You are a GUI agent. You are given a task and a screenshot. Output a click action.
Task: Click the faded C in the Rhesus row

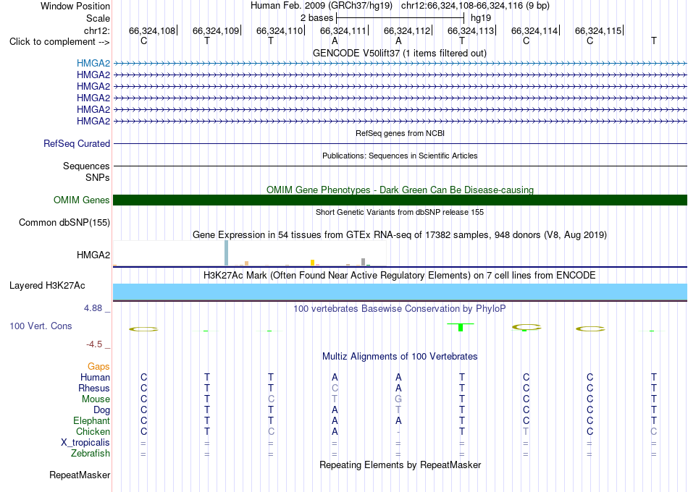[x=335, y=388]
